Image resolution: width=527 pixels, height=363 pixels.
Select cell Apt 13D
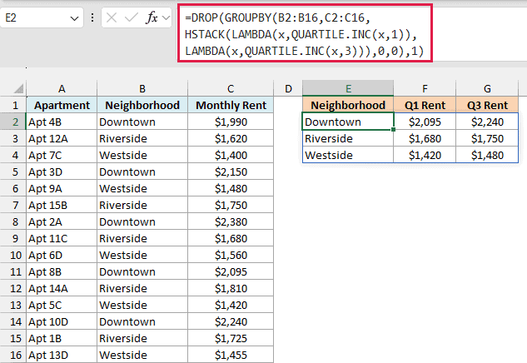62,355
